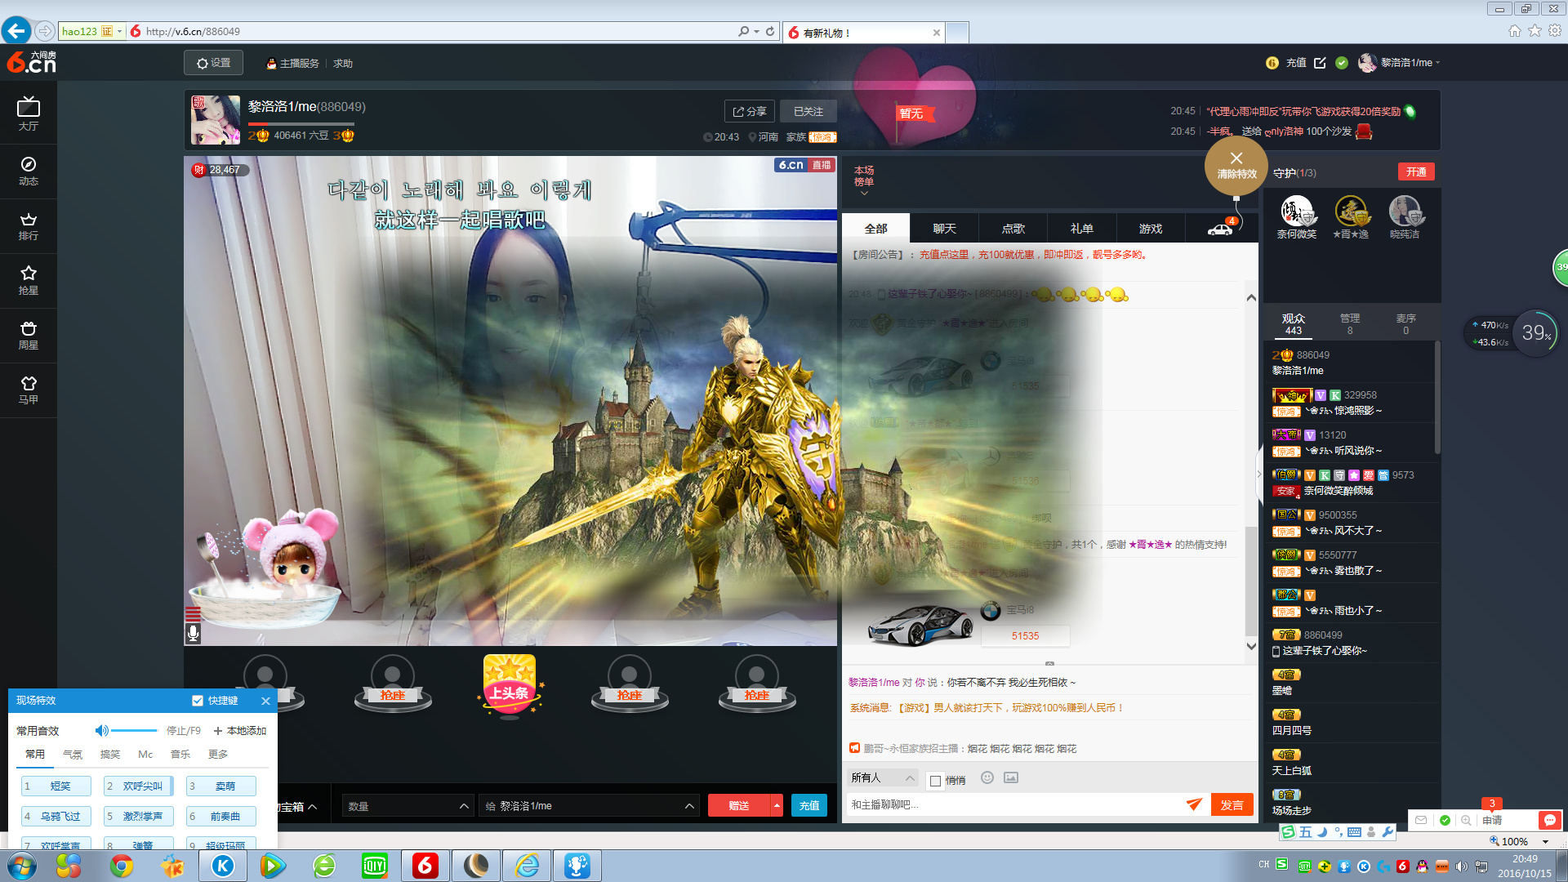This screenshot has width=1568, height=882.
Task: Adjust the sound effects volume slider
Action: 134,730
